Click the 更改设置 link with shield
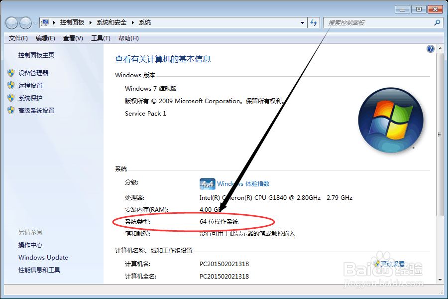 coord(389,264)
